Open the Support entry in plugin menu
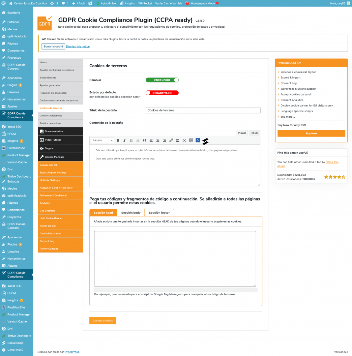352x356 pixels. click(60, 148)
